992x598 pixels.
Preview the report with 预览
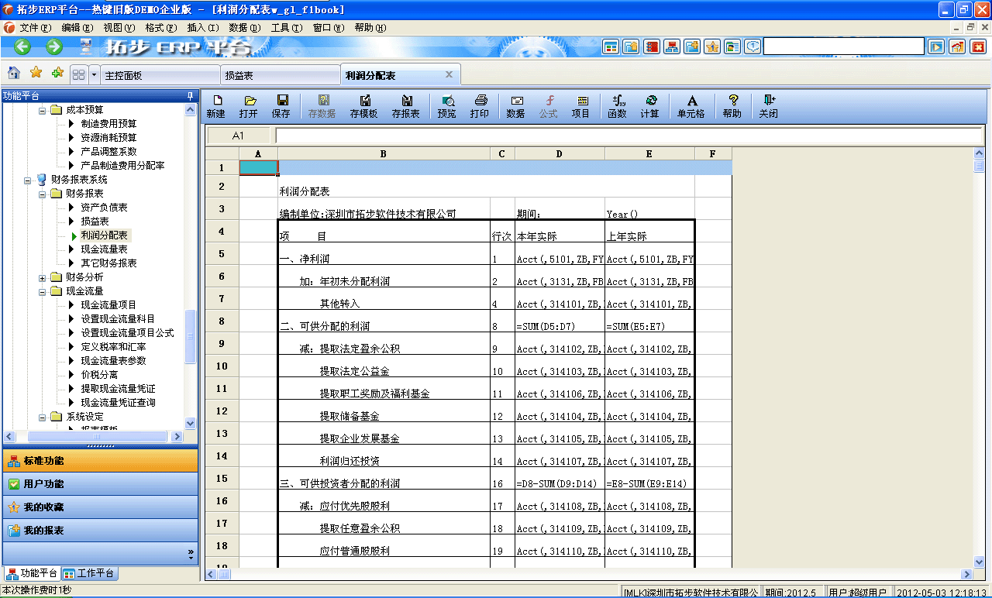(x=447, y=105)
